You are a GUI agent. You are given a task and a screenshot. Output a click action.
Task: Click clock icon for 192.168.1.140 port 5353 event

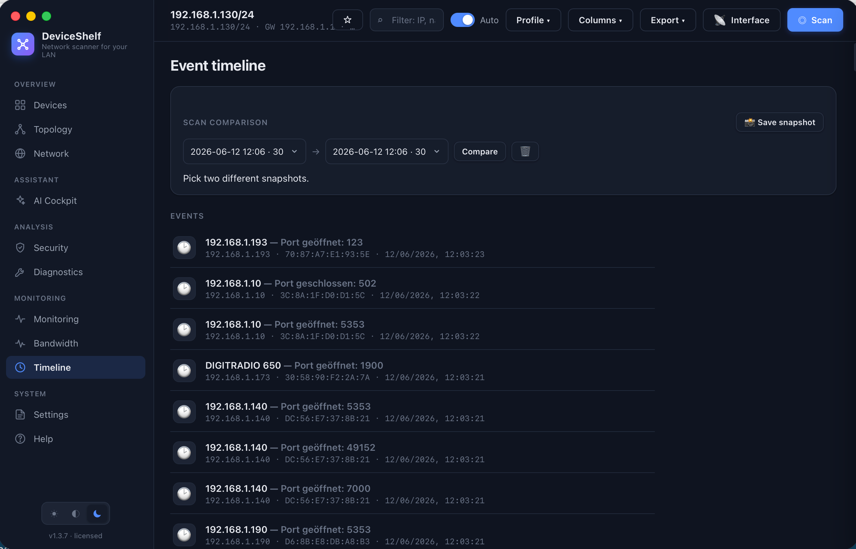tap(184, 412)
